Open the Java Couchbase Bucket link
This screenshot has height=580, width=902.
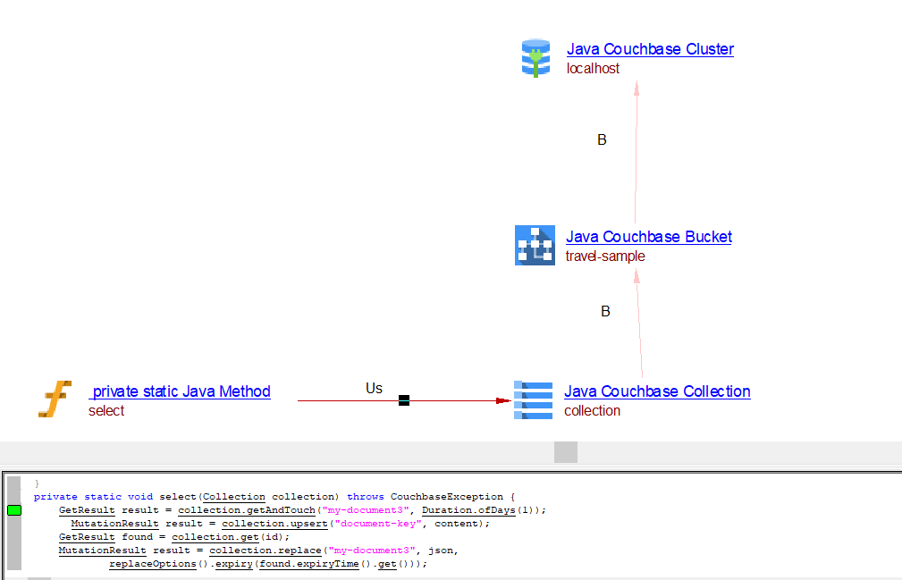(648, 237)
